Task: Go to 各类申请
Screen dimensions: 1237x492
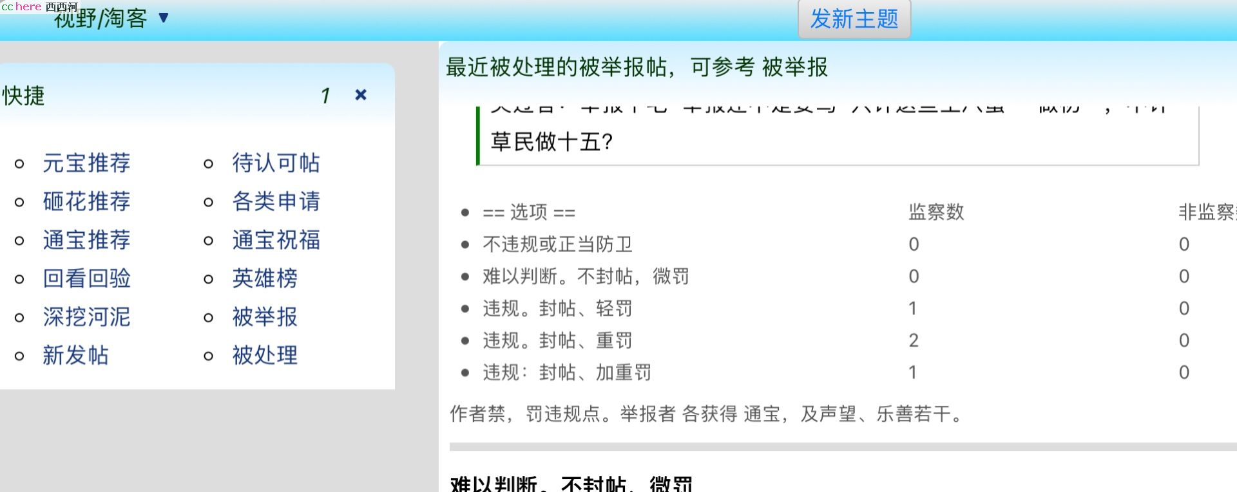Action: tap(276, 202)
